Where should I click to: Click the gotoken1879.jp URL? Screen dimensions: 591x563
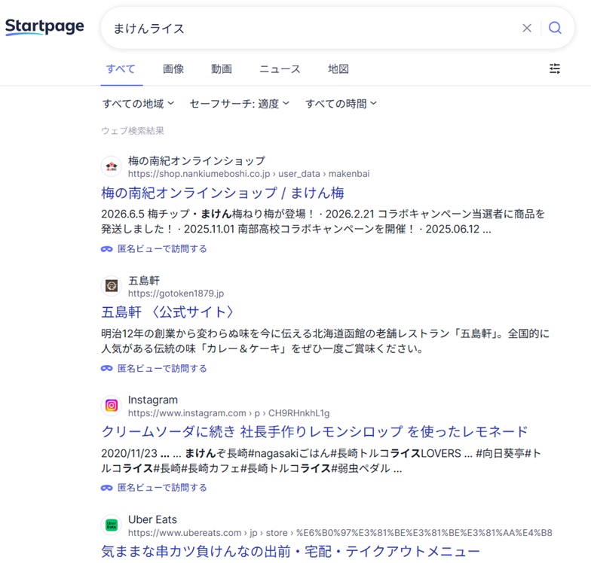click(x=176, y=294)
